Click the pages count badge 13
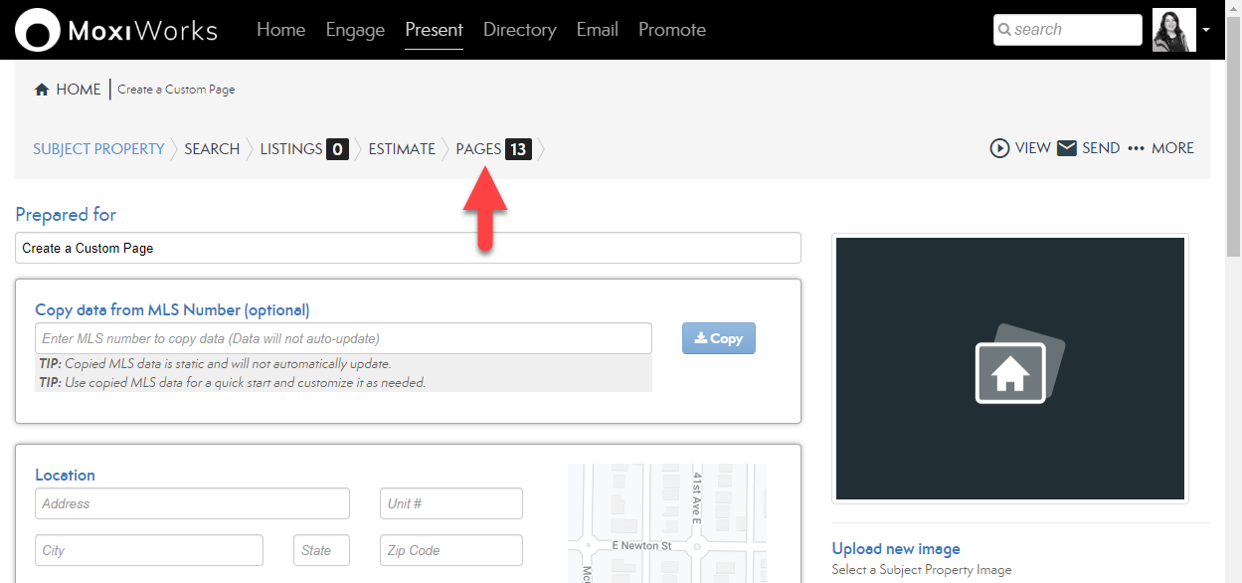 coord(518,149)
